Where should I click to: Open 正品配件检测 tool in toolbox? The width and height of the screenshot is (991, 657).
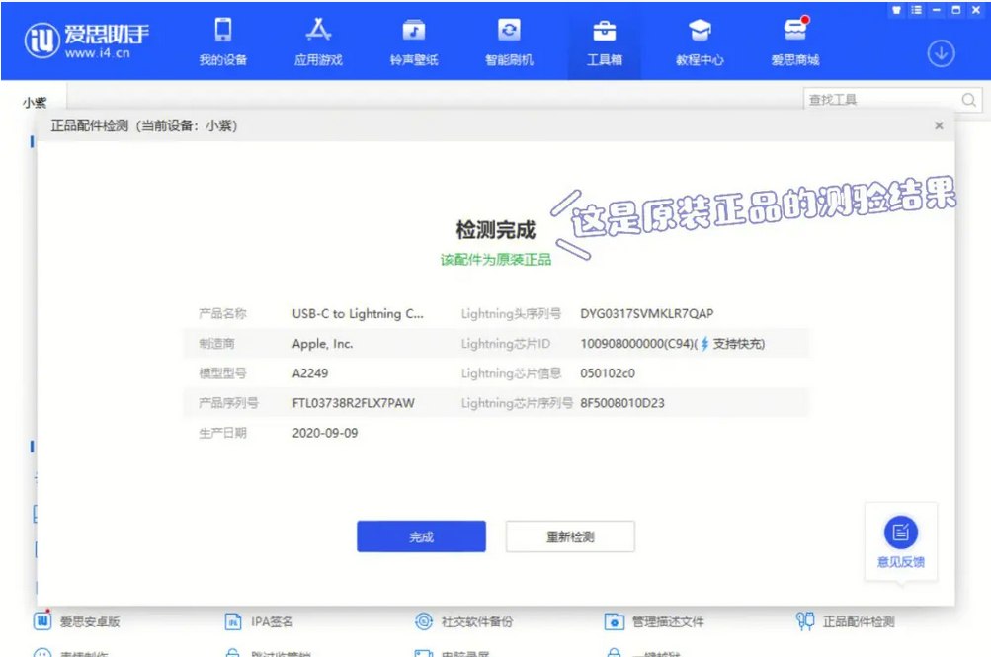pos(846,621)
